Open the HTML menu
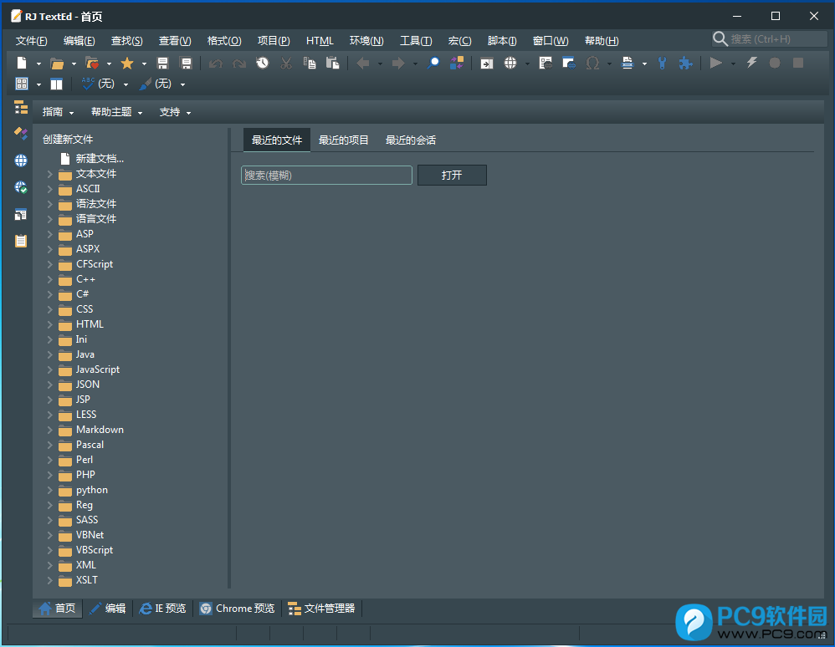 tap(320, 41)
